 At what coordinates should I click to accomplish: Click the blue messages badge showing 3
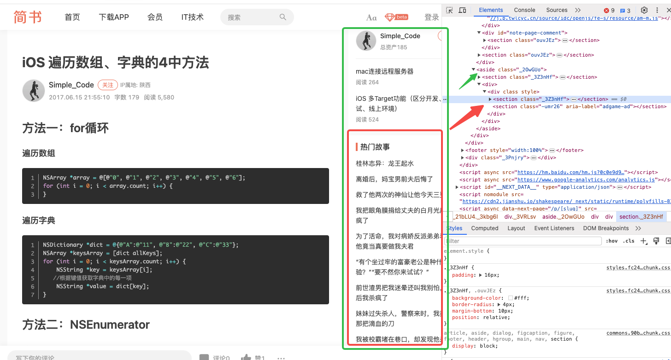pos(625,11)
